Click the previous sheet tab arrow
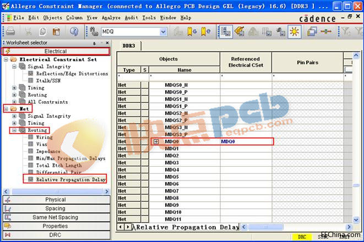This screenshot has height=242, width=364. coord(120,227)
